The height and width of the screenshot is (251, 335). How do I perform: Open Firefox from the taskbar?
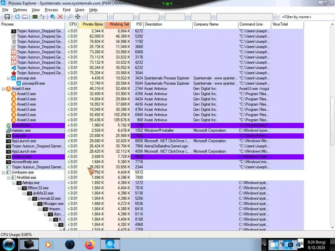point(90,244)
